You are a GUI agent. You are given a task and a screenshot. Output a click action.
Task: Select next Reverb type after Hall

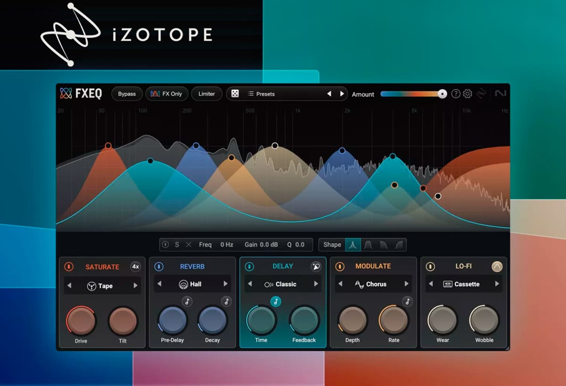[x=225, y=284]
